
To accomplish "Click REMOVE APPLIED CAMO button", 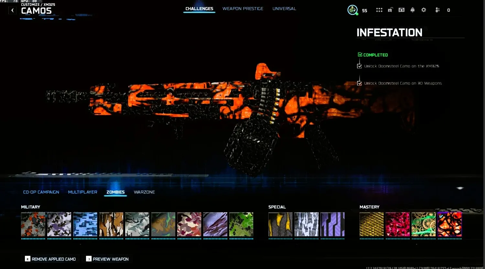I will pyautogui.click(x=50, y=259).
